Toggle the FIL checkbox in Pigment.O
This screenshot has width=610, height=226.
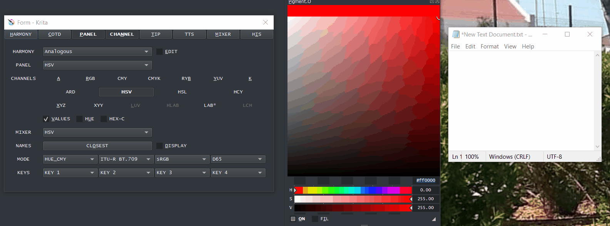click(315, 219)
